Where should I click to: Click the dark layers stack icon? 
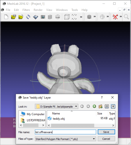[89, 17]
